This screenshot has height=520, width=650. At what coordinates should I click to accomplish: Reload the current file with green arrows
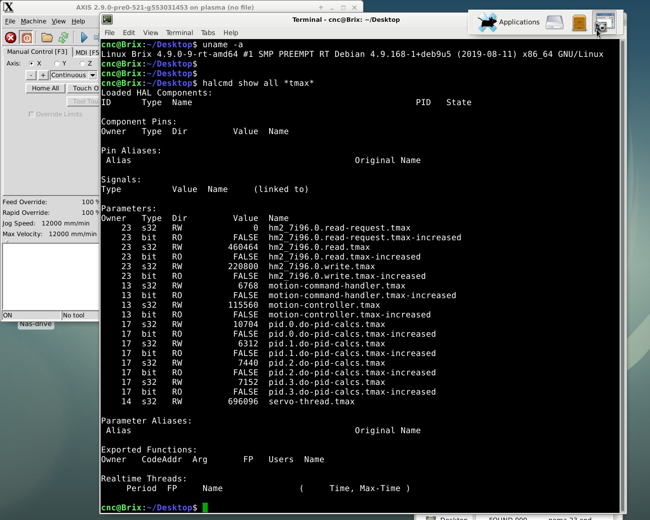click(63, 38)
